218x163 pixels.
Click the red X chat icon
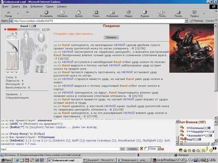[x=141, y=149]
